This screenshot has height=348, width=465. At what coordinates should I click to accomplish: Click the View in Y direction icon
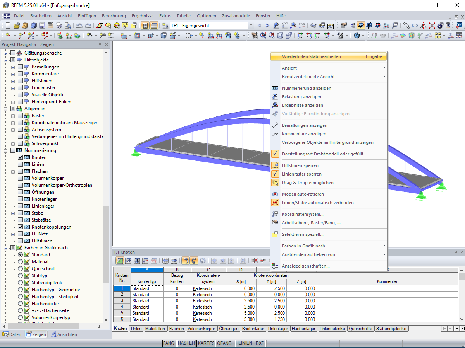(308, 36)
